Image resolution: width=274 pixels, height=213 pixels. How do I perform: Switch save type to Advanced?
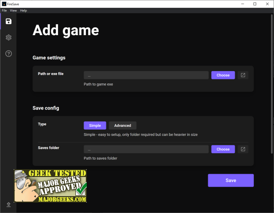122,125
